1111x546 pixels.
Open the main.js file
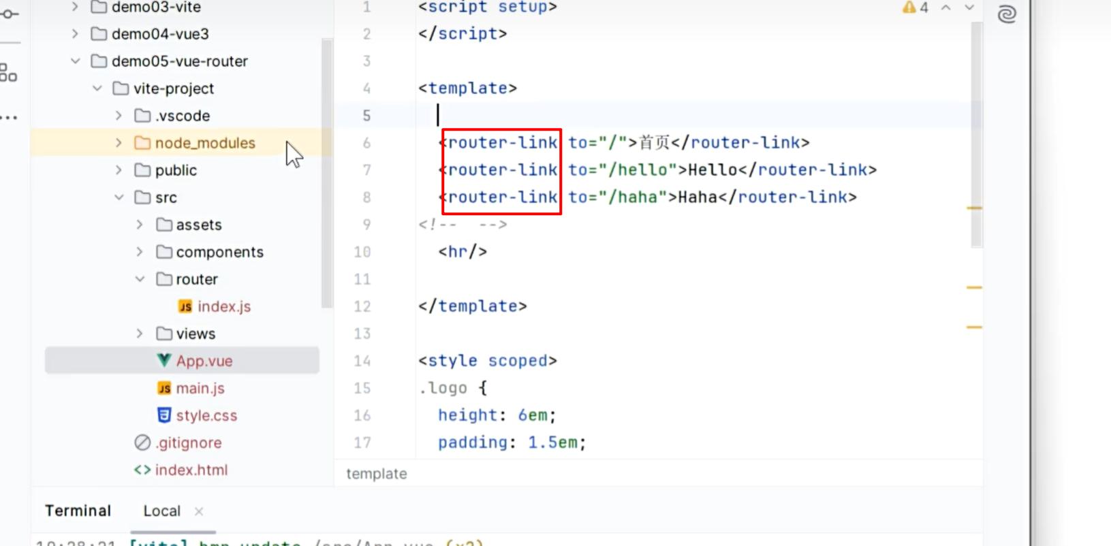pyautogui.click(x=200, y=388)
